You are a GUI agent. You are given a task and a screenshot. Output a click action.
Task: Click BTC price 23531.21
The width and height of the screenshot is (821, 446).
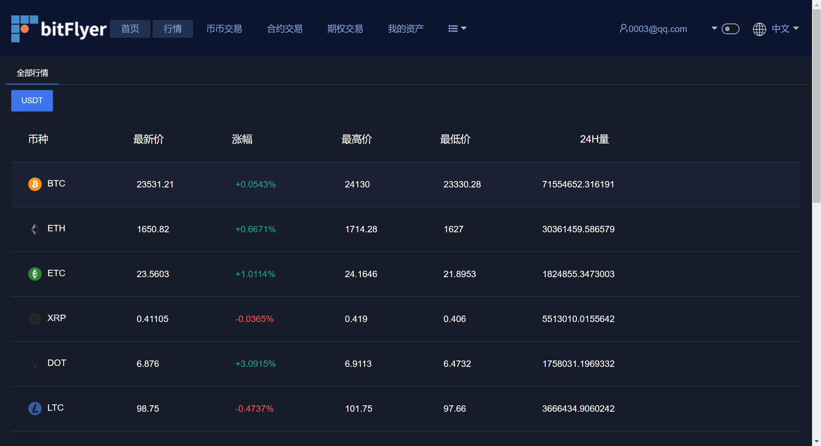click(x=155, y=184)
